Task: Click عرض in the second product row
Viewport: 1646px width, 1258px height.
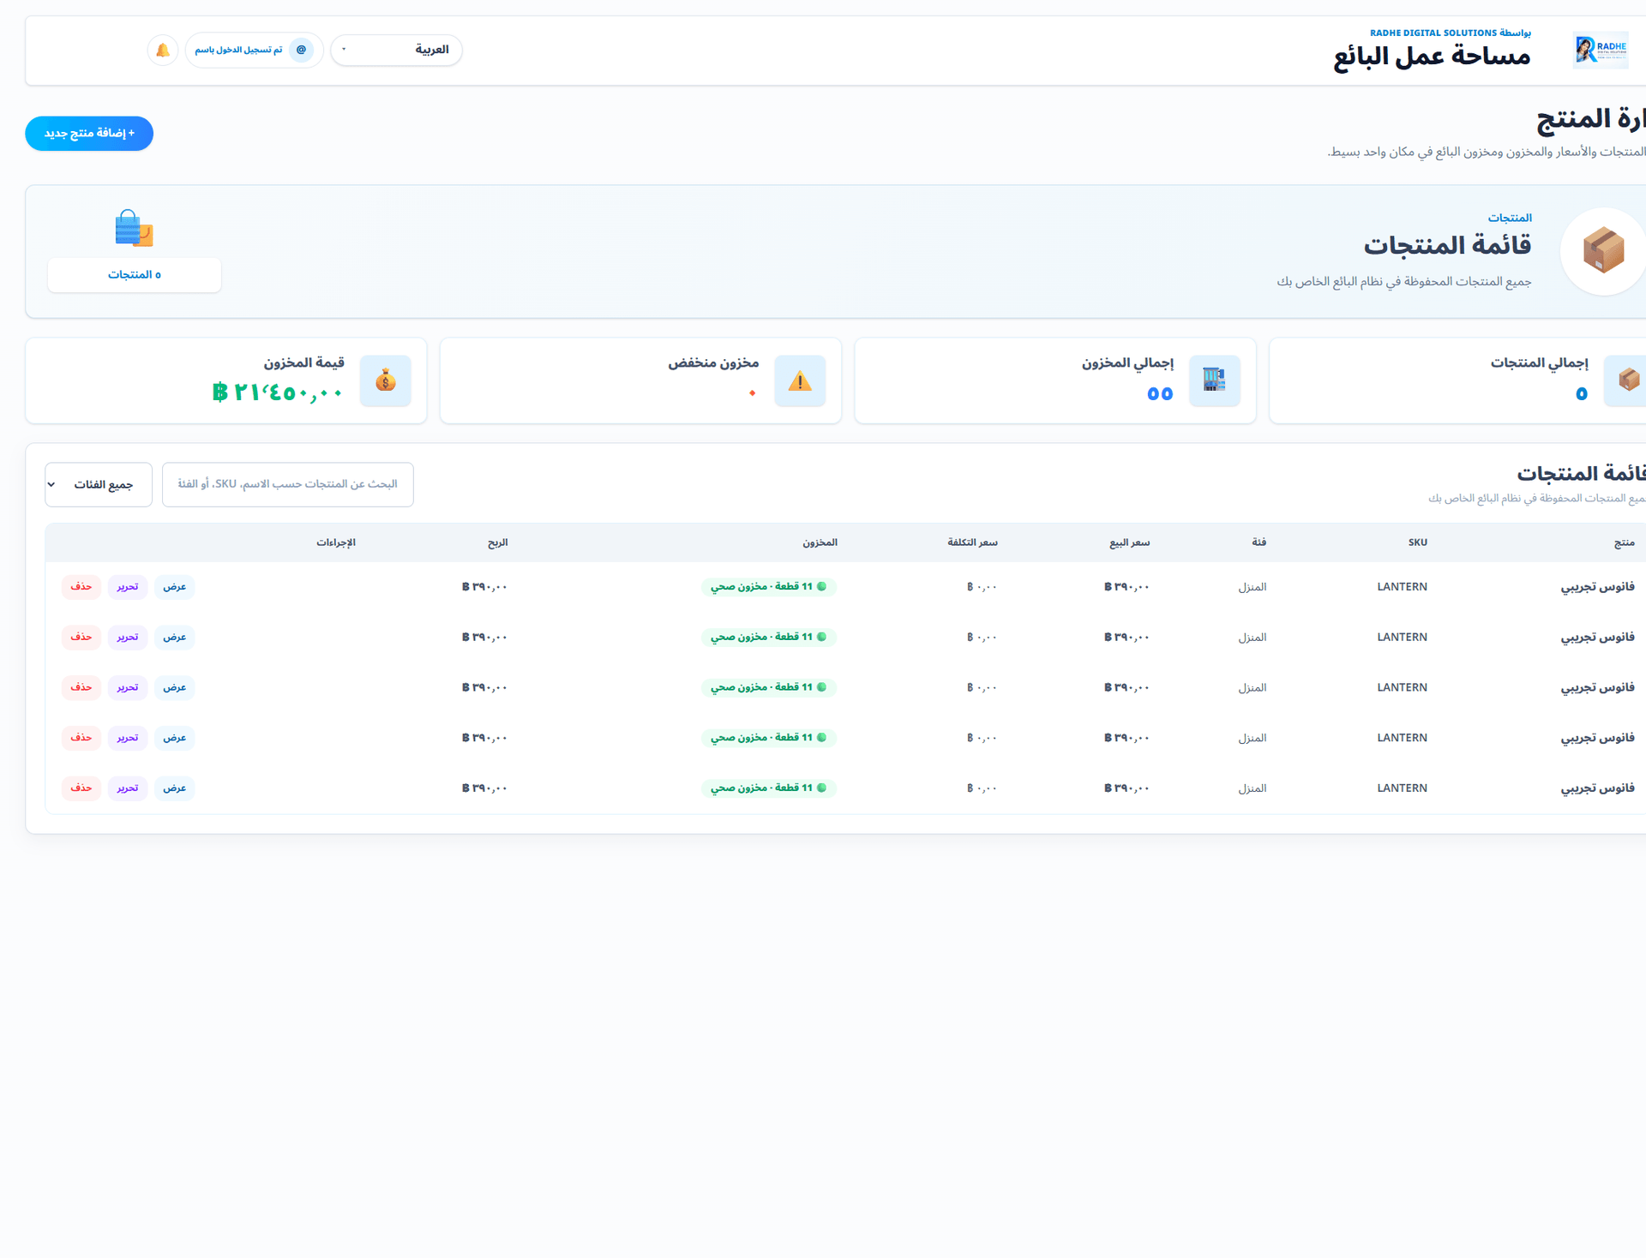Action: 175,638
